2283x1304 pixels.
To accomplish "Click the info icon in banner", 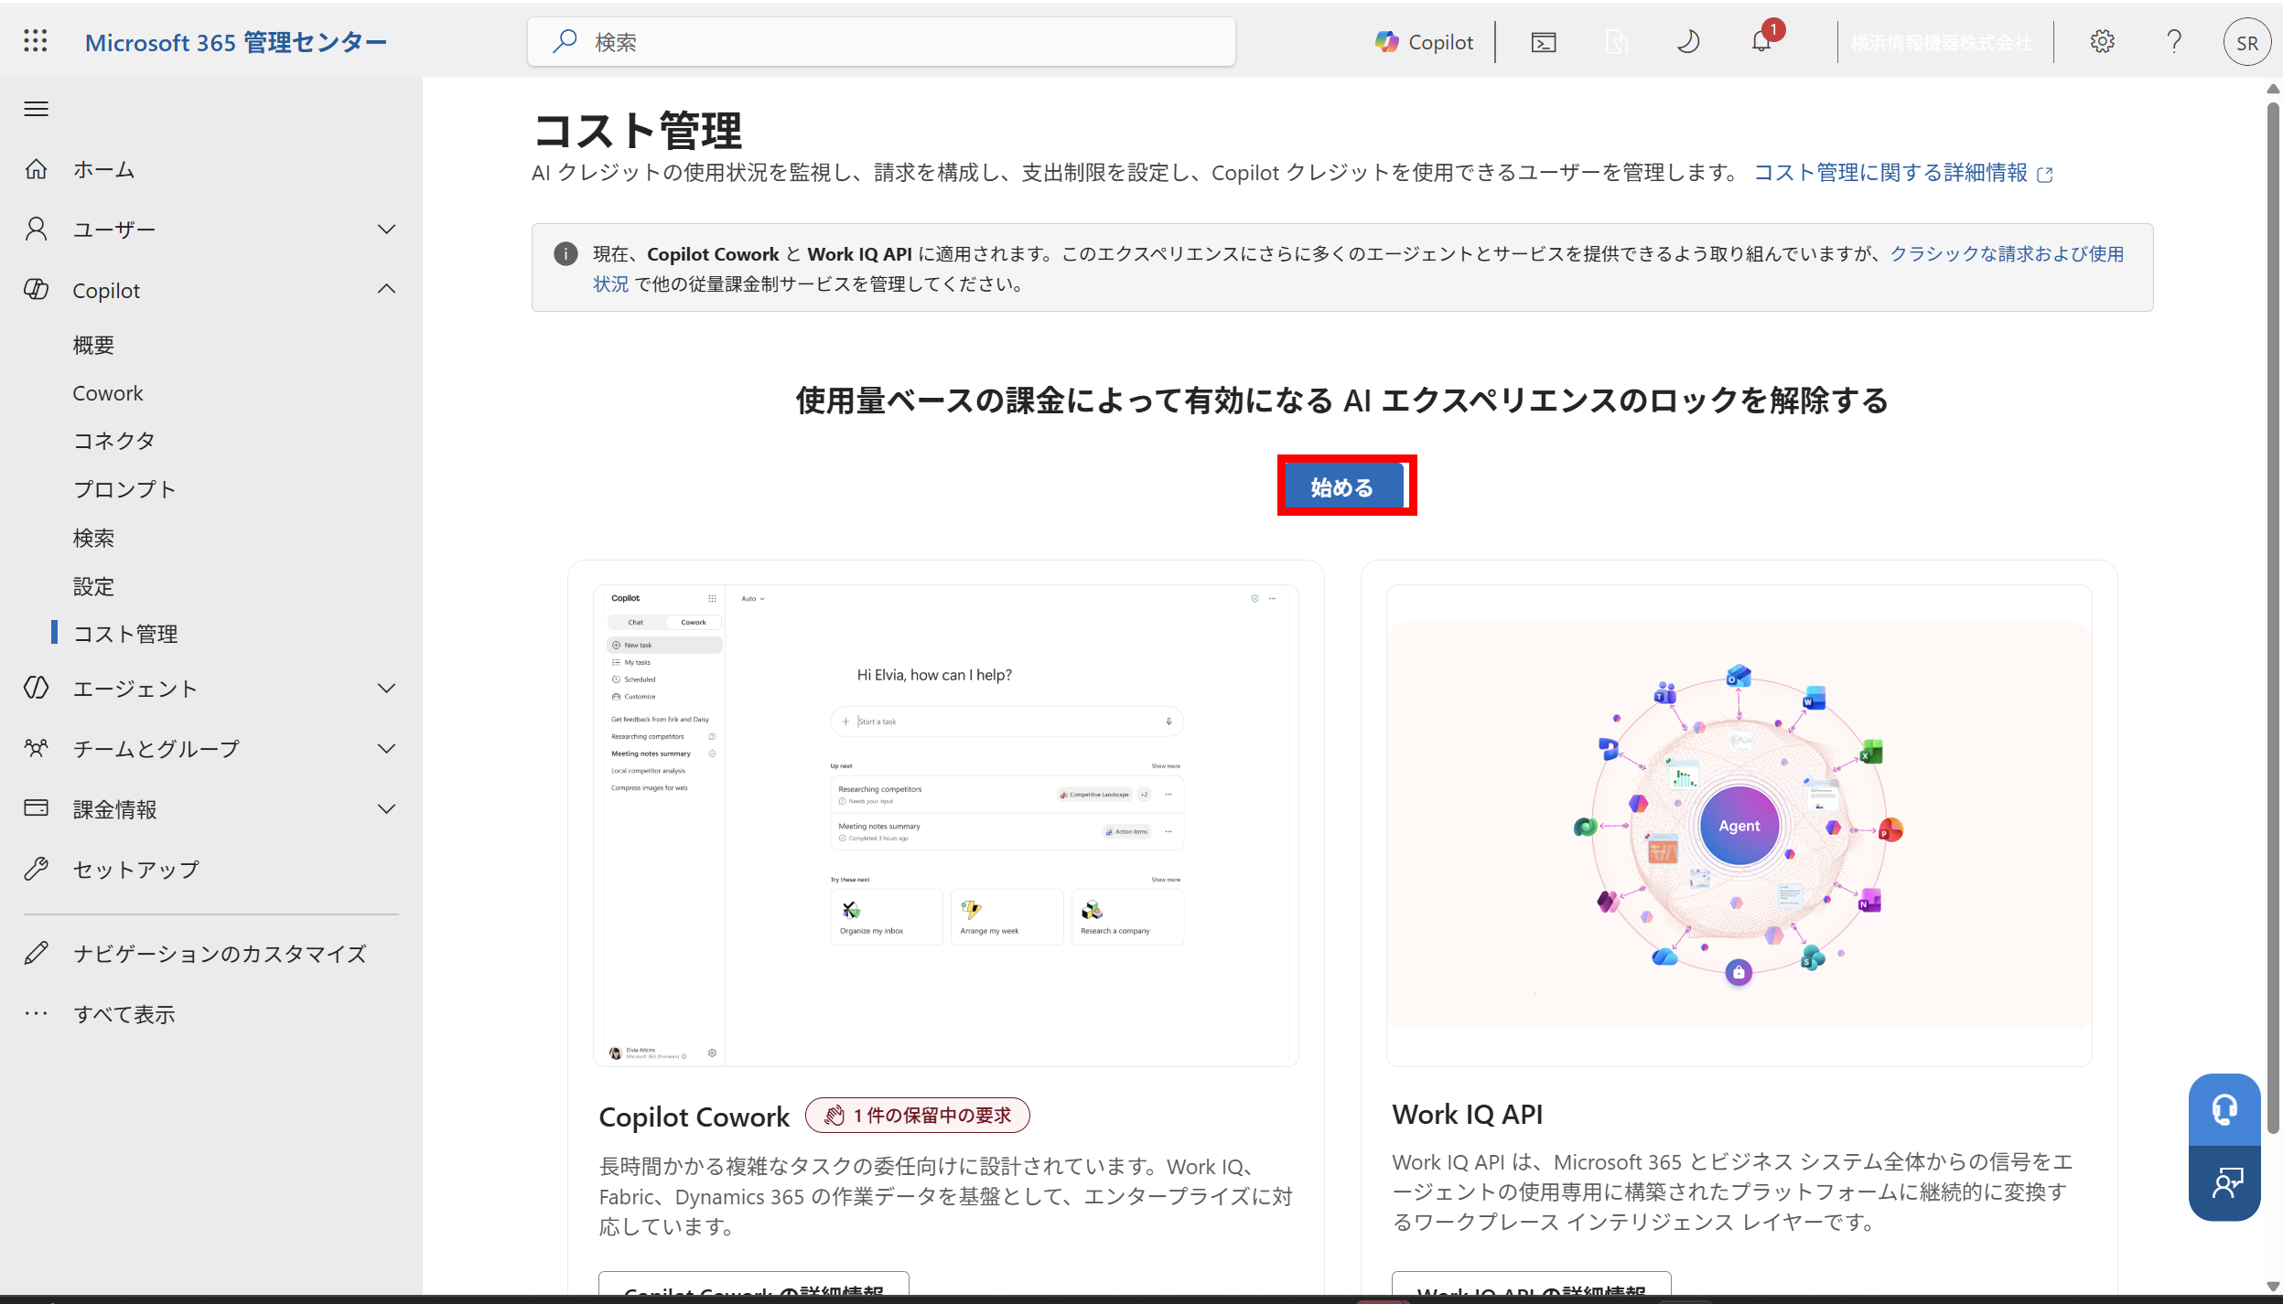I will pyautogui.click(x=565, y=253).
